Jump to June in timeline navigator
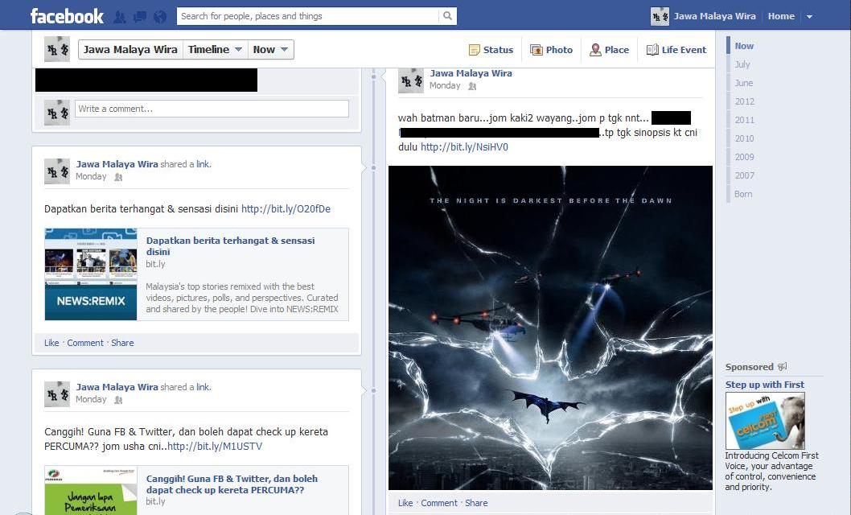 [x=743, y=83]
